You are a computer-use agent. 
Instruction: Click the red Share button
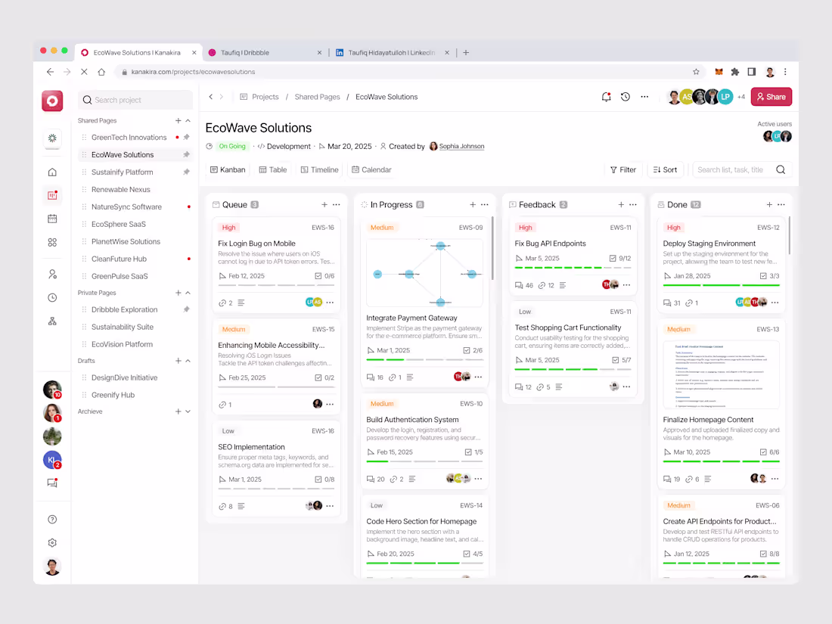click(771, 97)
